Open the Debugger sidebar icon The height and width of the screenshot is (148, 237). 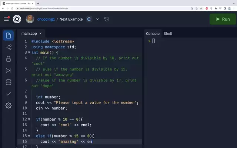(9, 71)
